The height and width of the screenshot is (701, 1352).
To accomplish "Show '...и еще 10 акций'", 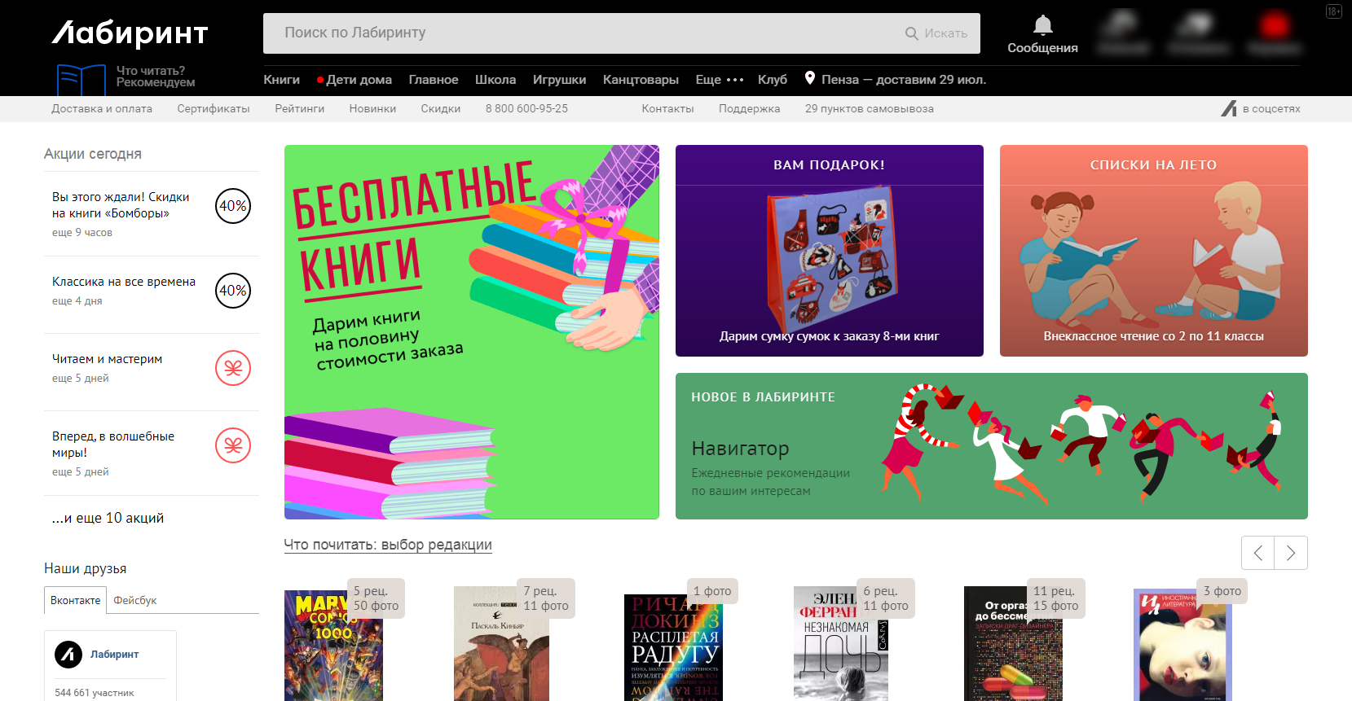I will pos(108,518).
